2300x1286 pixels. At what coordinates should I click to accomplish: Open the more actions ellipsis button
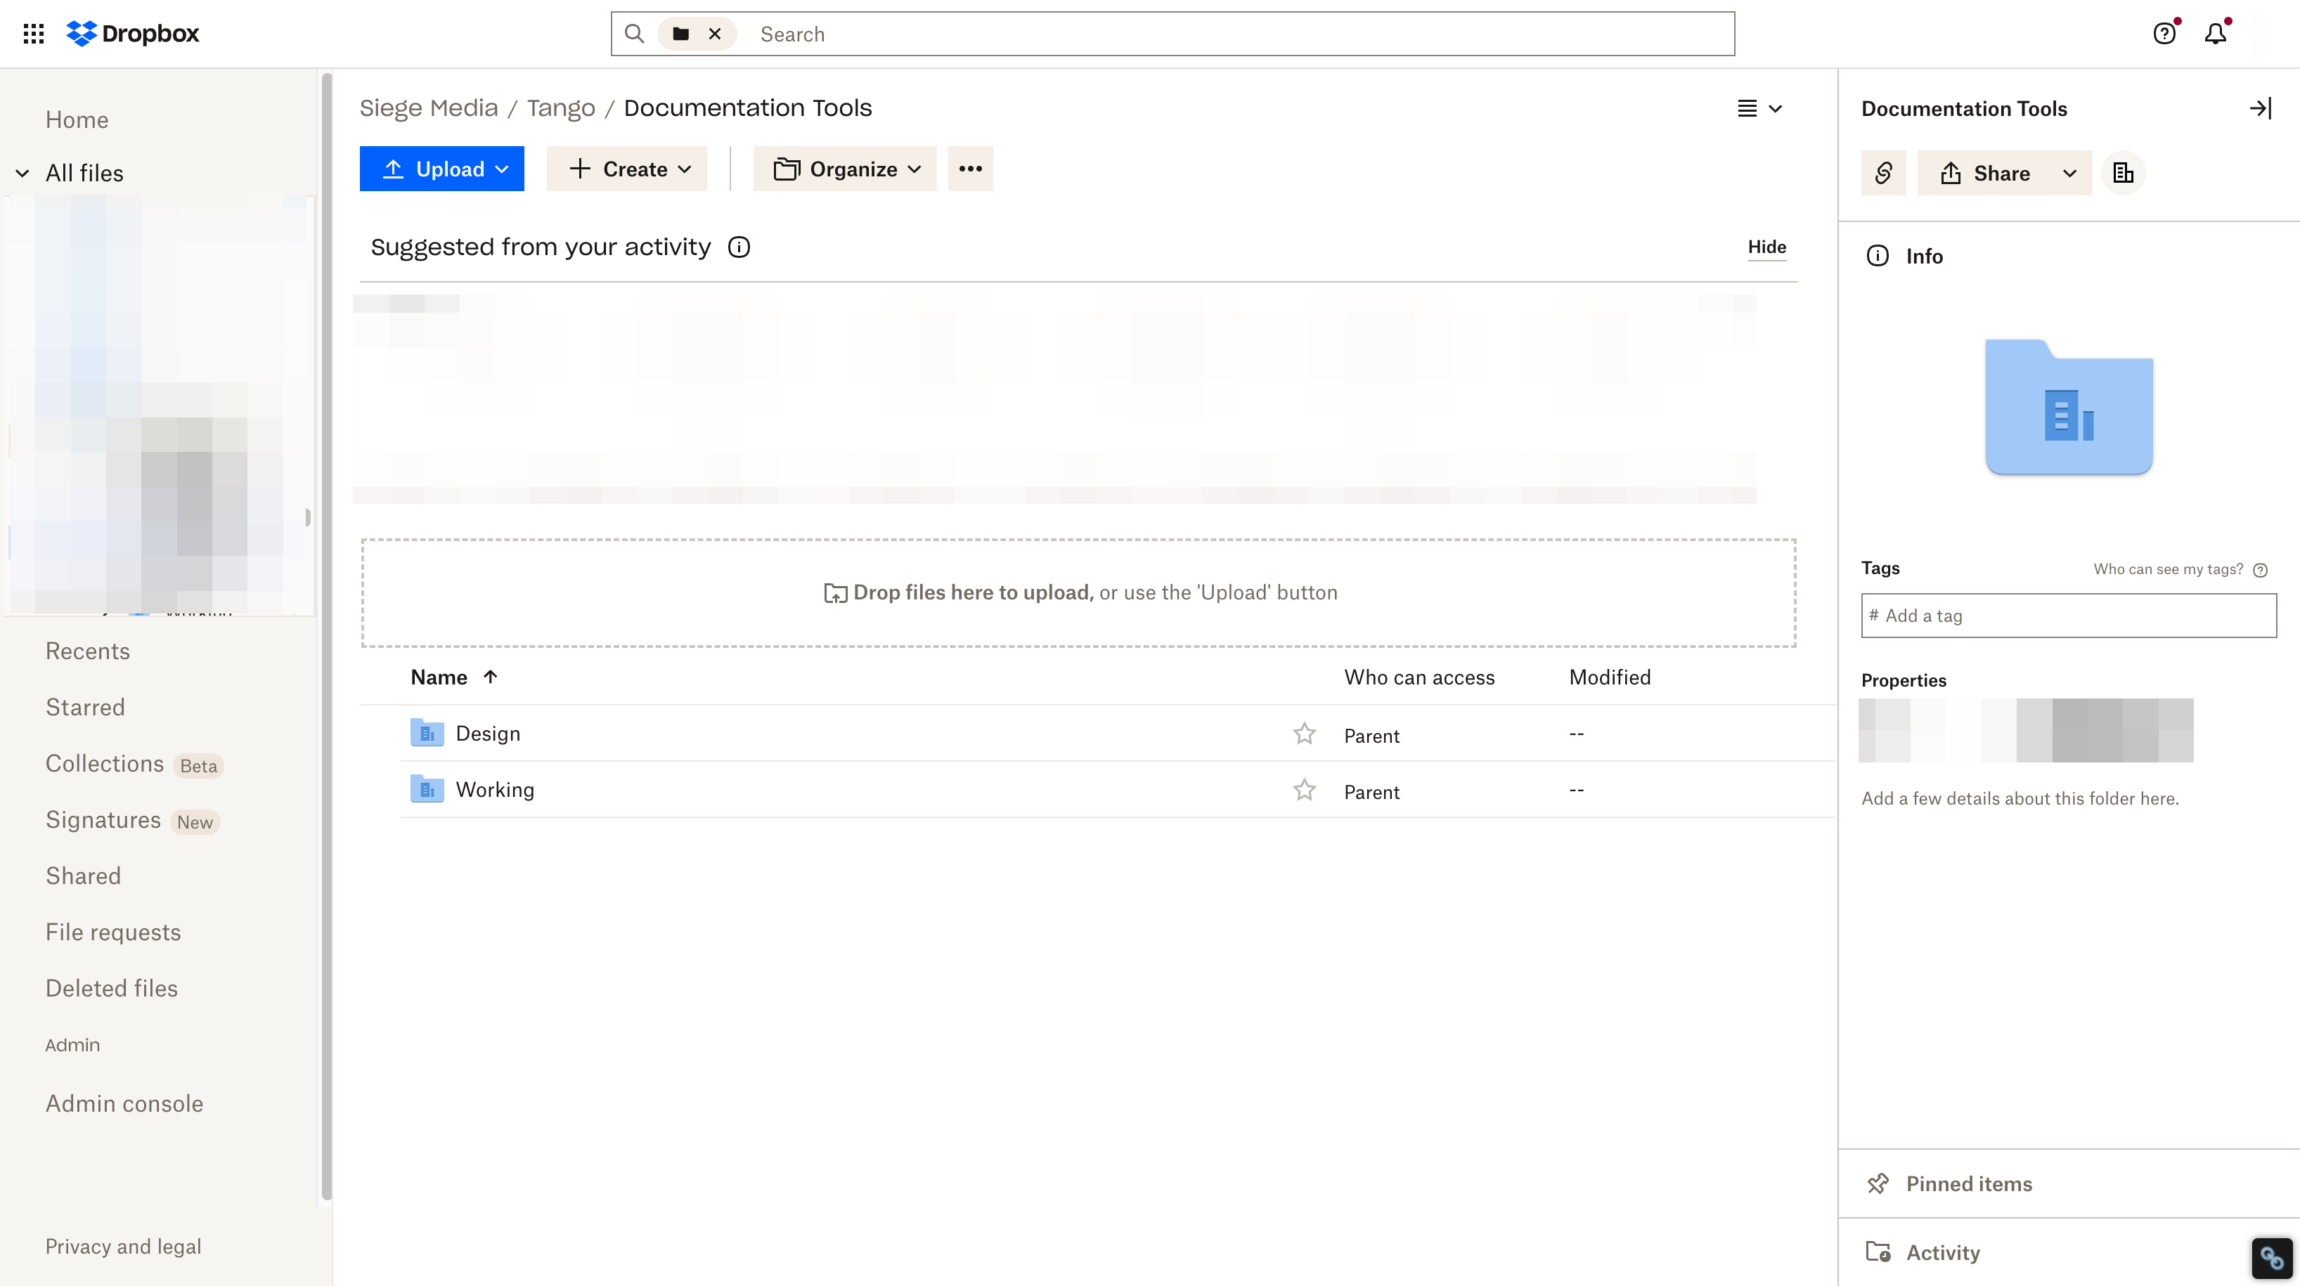[x=971, y=169]
